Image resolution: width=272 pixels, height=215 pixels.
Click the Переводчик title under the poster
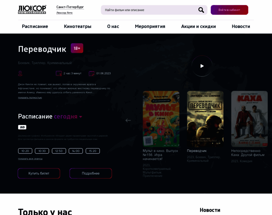(x=197, y=151)
